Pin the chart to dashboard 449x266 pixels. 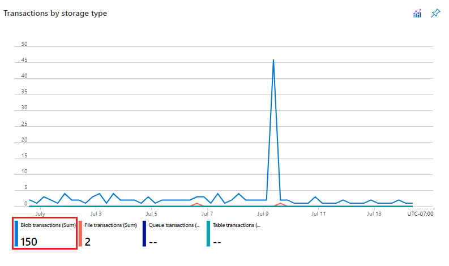[x=435, y=13]
